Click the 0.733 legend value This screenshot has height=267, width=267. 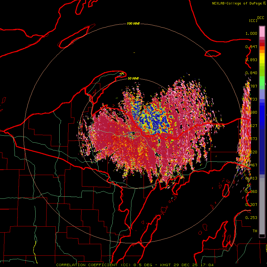click(x=251, y=99)
